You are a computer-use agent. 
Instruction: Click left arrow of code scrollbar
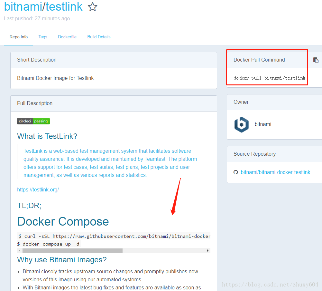tap(20, 250)
